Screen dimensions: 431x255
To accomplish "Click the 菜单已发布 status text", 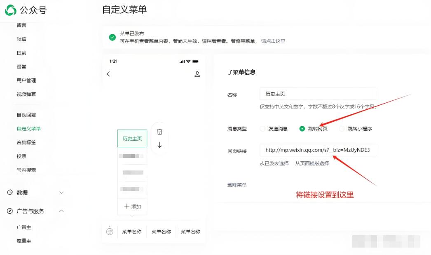I will pyautogui.click(x=132, y=33).
